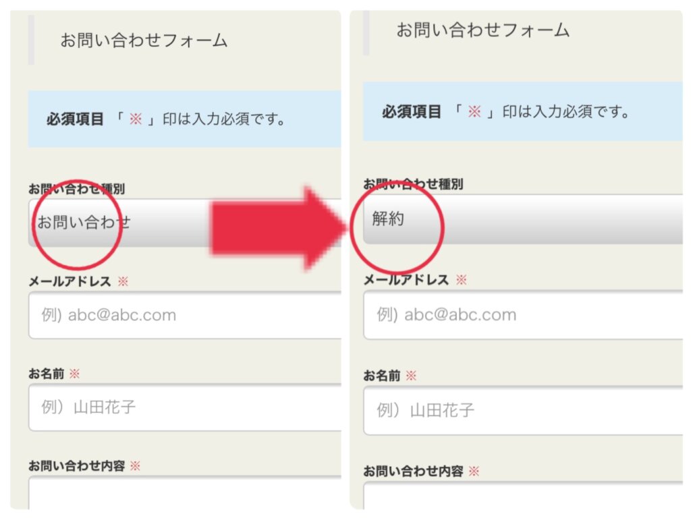Screen dimensions: 691x518
Task: Click the ※ mark beside お名前 in left form
Action: [74, 374]
